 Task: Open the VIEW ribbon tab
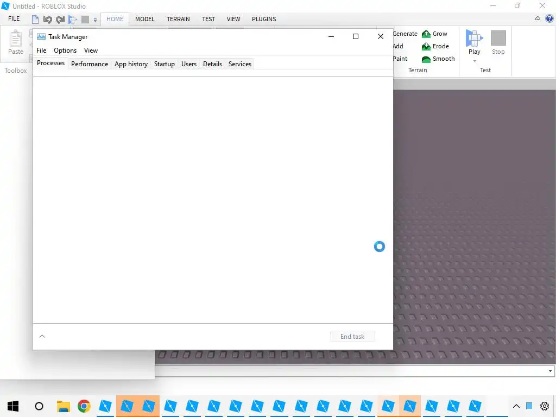click(233, 19)
